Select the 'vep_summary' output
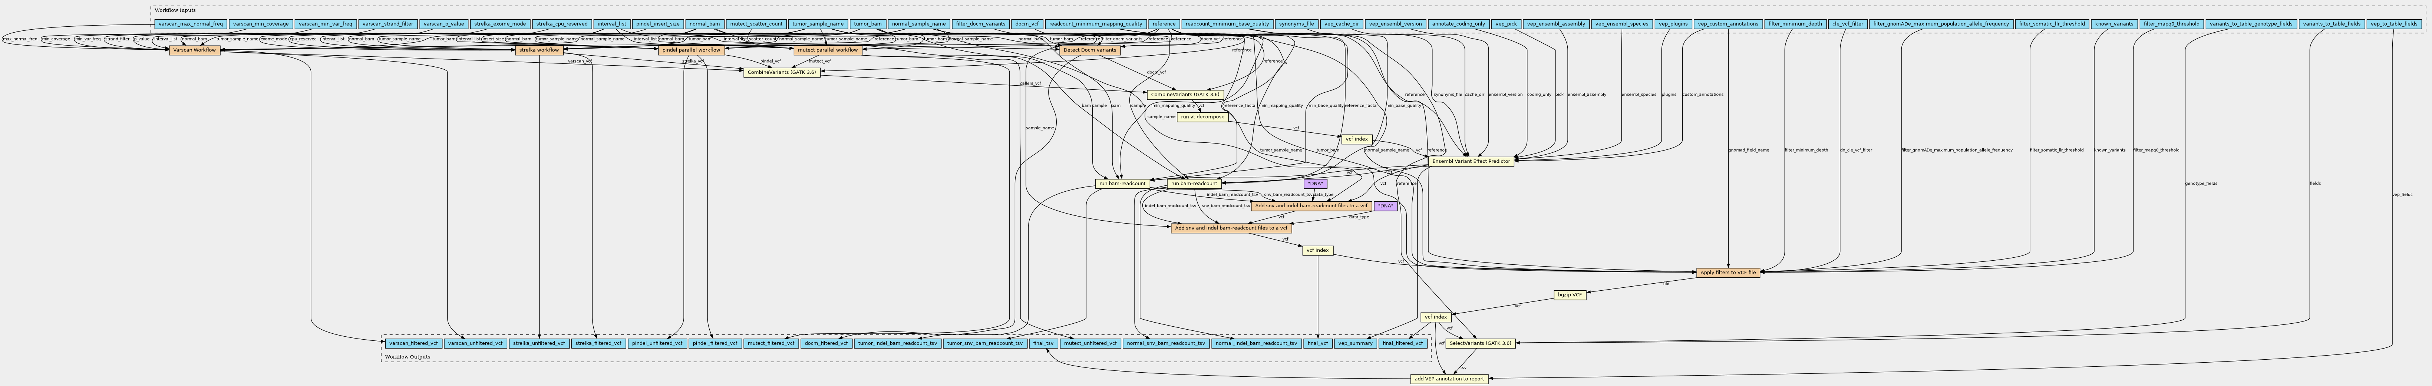 tap(1355, 343)
